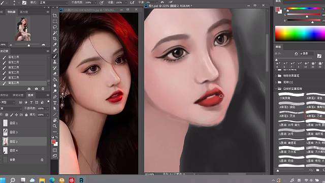
Task: Select the Crop tool
Action: click(x=55, y=39)
